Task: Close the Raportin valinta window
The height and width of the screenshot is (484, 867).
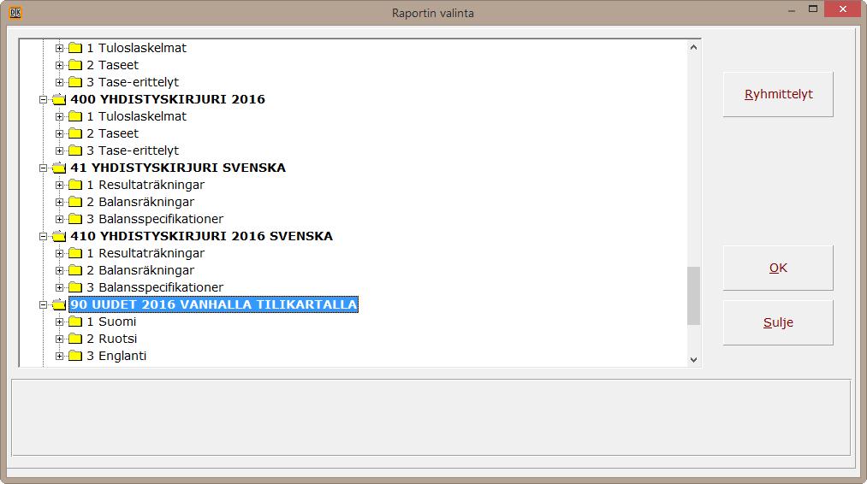Action: click(843, 9)
